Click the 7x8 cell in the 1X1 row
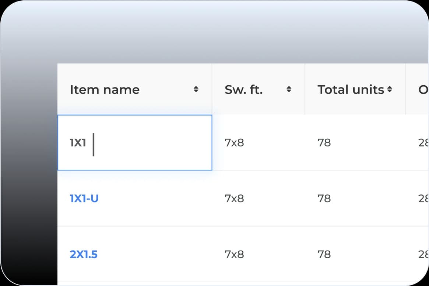 pyautogui.click(x=234, y=142)
